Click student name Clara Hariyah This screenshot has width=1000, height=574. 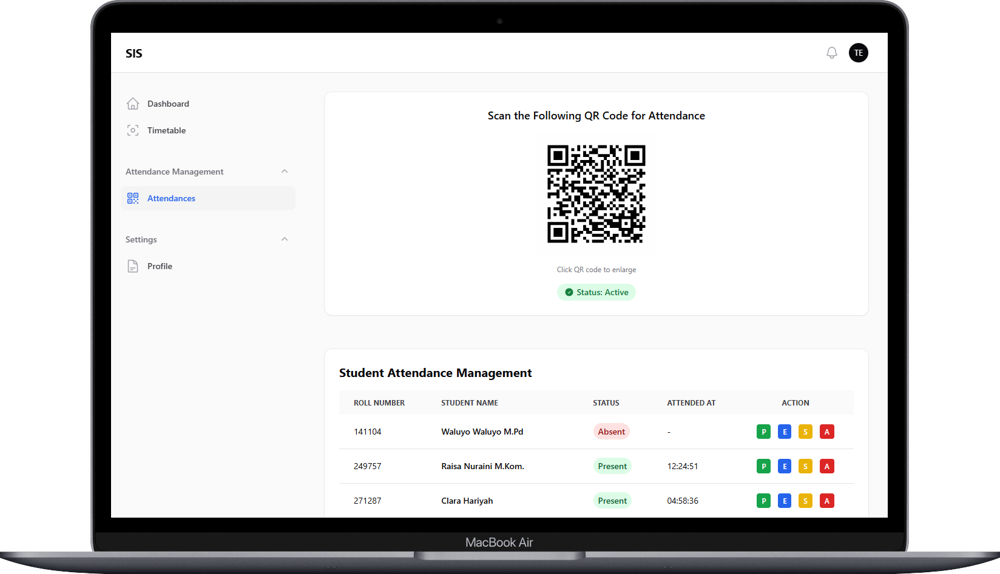pos(467,501)
